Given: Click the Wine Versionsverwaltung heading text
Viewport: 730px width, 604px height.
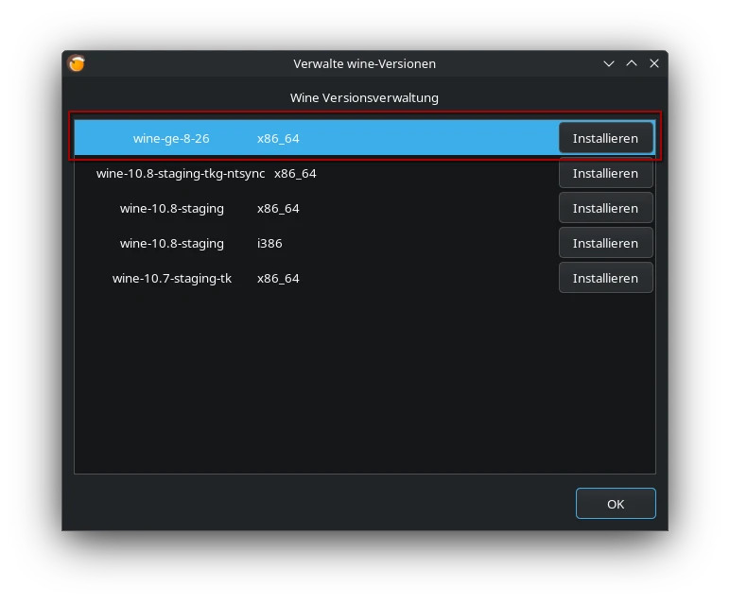Looking at the screenshot, I should (364, 97).
